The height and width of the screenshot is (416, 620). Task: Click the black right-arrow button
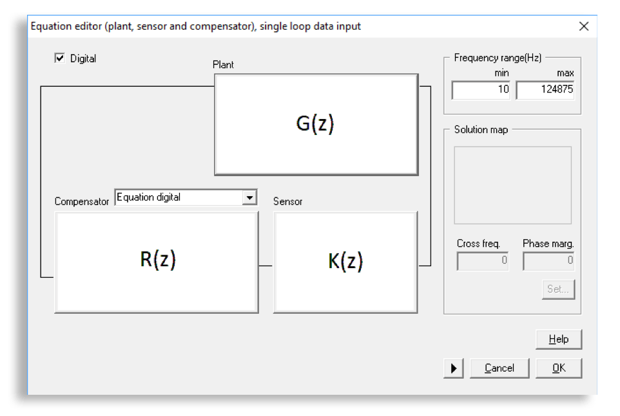click(453, 368)
